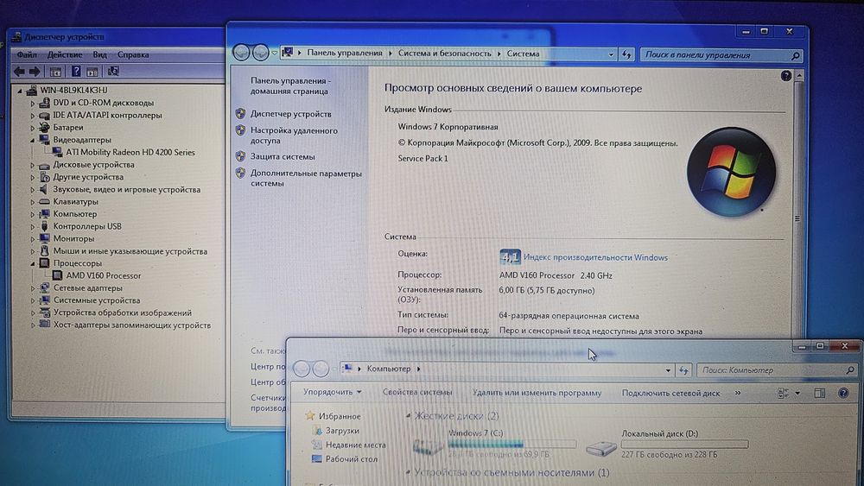Expand IDE ATA/ATAPI контроллеры node

33,116
